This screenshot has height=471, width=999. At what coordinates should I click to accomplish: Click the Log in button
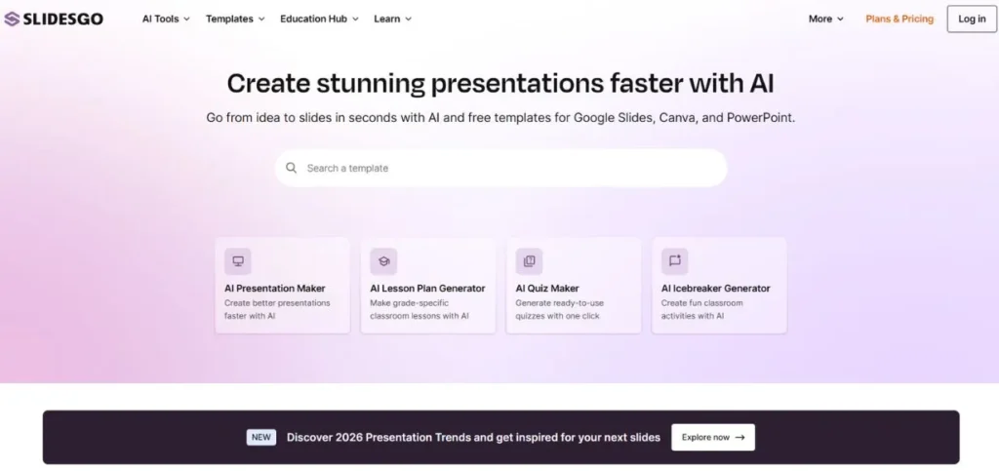click(x=972, y=20)
